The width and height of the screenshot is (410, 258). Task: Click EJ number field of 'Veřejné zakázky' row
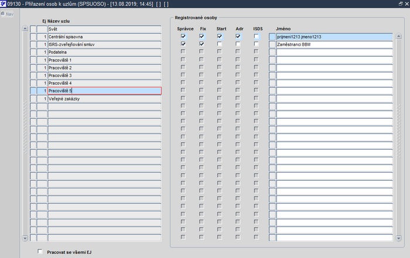click(x=42, y=99)
